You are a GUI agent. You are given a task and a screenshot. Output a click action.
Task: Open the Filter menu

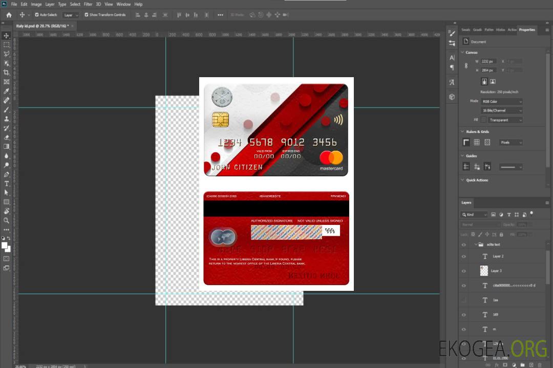click(88, 4)
